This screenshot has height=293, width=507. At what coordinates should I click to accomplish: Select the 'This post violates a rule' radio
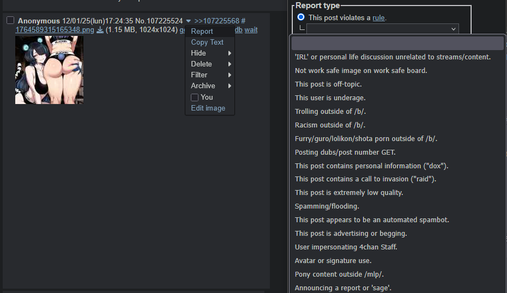pos(301,17)
